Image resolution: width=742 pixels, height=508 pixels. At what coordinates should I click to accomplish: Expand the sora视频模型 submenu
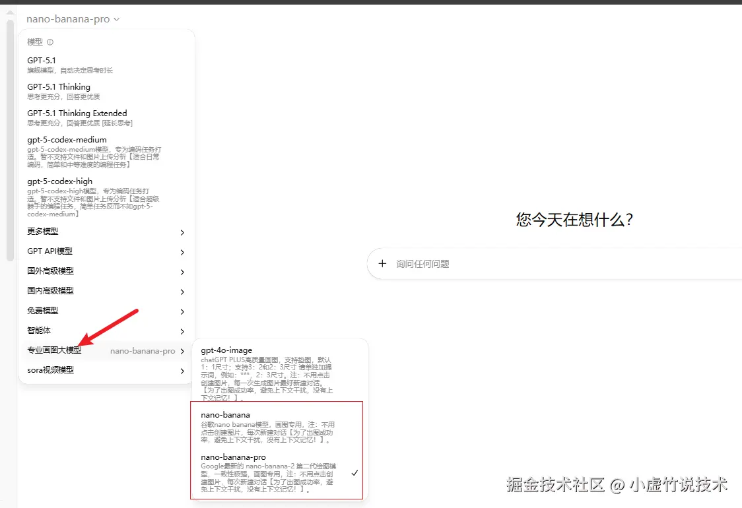106,370
